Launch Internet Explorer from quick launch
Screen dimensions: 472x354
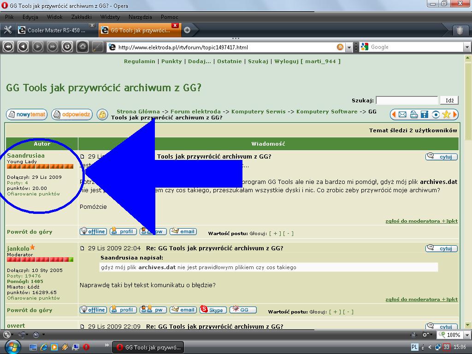point(44,347)
